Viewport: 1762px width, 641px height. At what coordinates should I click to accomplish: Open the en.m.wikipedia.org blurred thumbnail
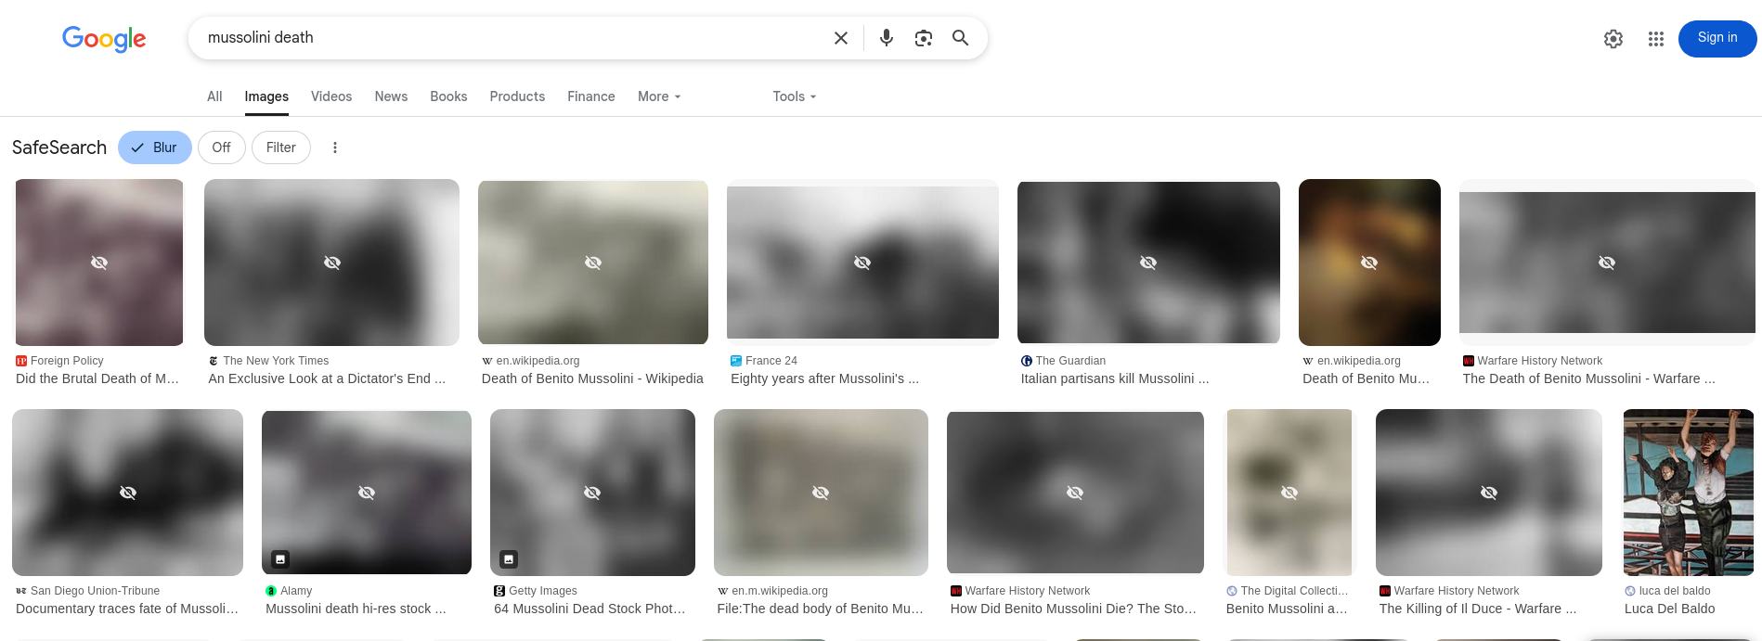point(821,493)
